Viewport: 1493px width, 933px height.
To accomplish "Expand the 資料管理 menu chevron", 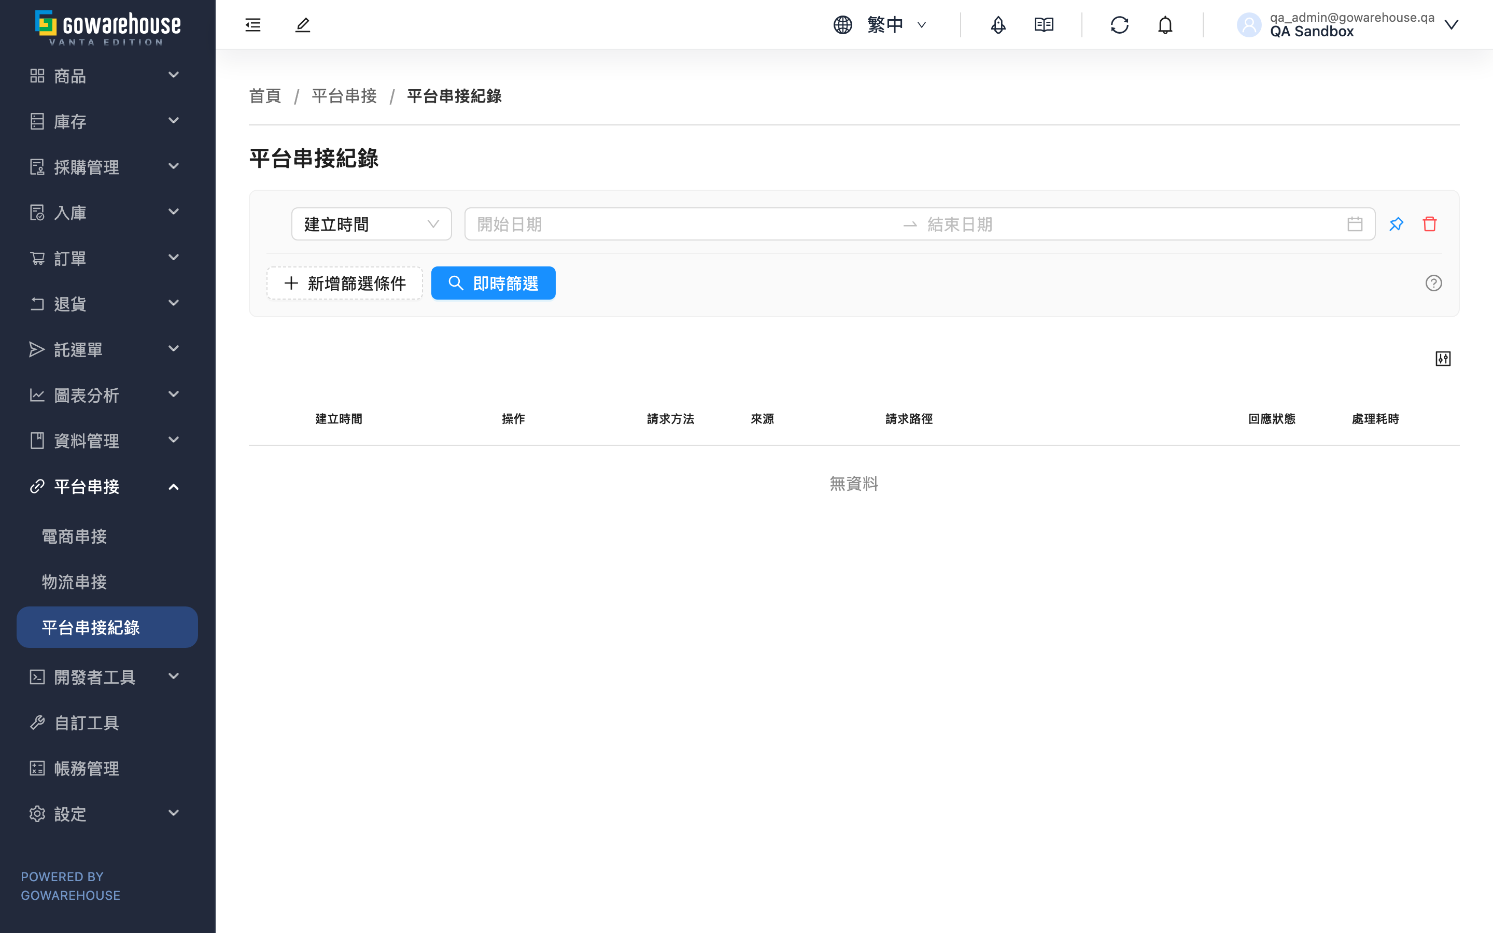I will pyautogui.click(x=174, y=441).
